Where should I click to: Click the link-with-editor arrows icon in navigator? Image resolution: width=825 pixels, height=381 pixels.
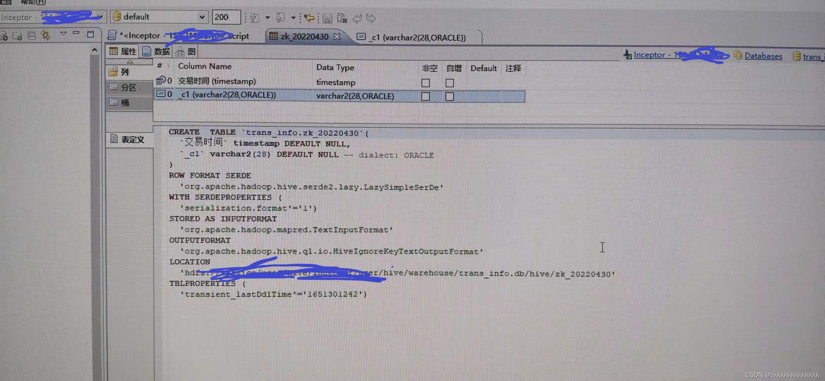(x=46, y=35)
